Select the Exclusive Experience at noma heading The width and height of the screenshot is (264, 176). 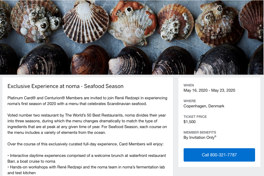[x=65, y=86]
